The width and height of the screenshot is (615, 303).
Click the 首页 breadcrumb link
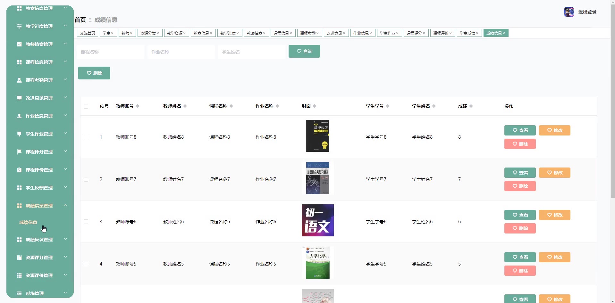point(80,20)
